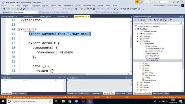Pause debugging with the Pause All button
The image size is (185, 104).
88,9
